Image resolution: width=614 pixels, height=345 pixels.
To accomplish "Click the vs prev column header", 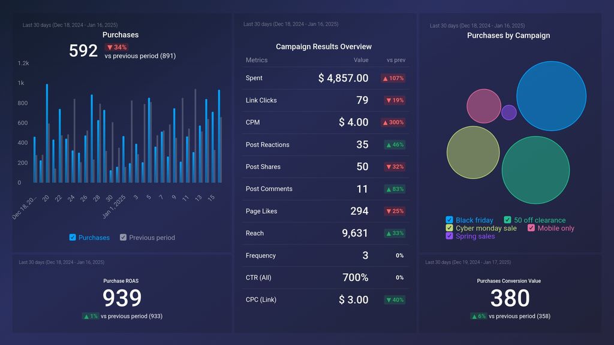I will pos(396,60).
